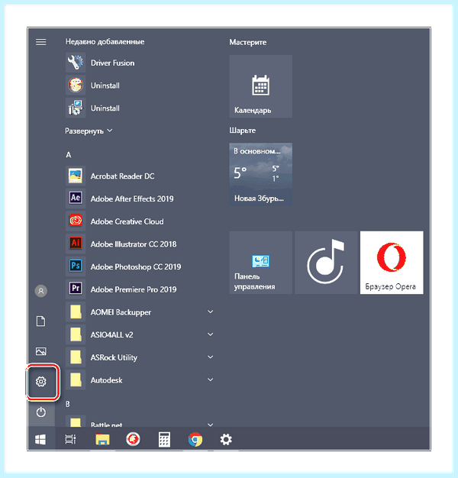Screen dimensions: 458x478
Task: Open the Autodesk folder entry
Action: click(140, 379)
